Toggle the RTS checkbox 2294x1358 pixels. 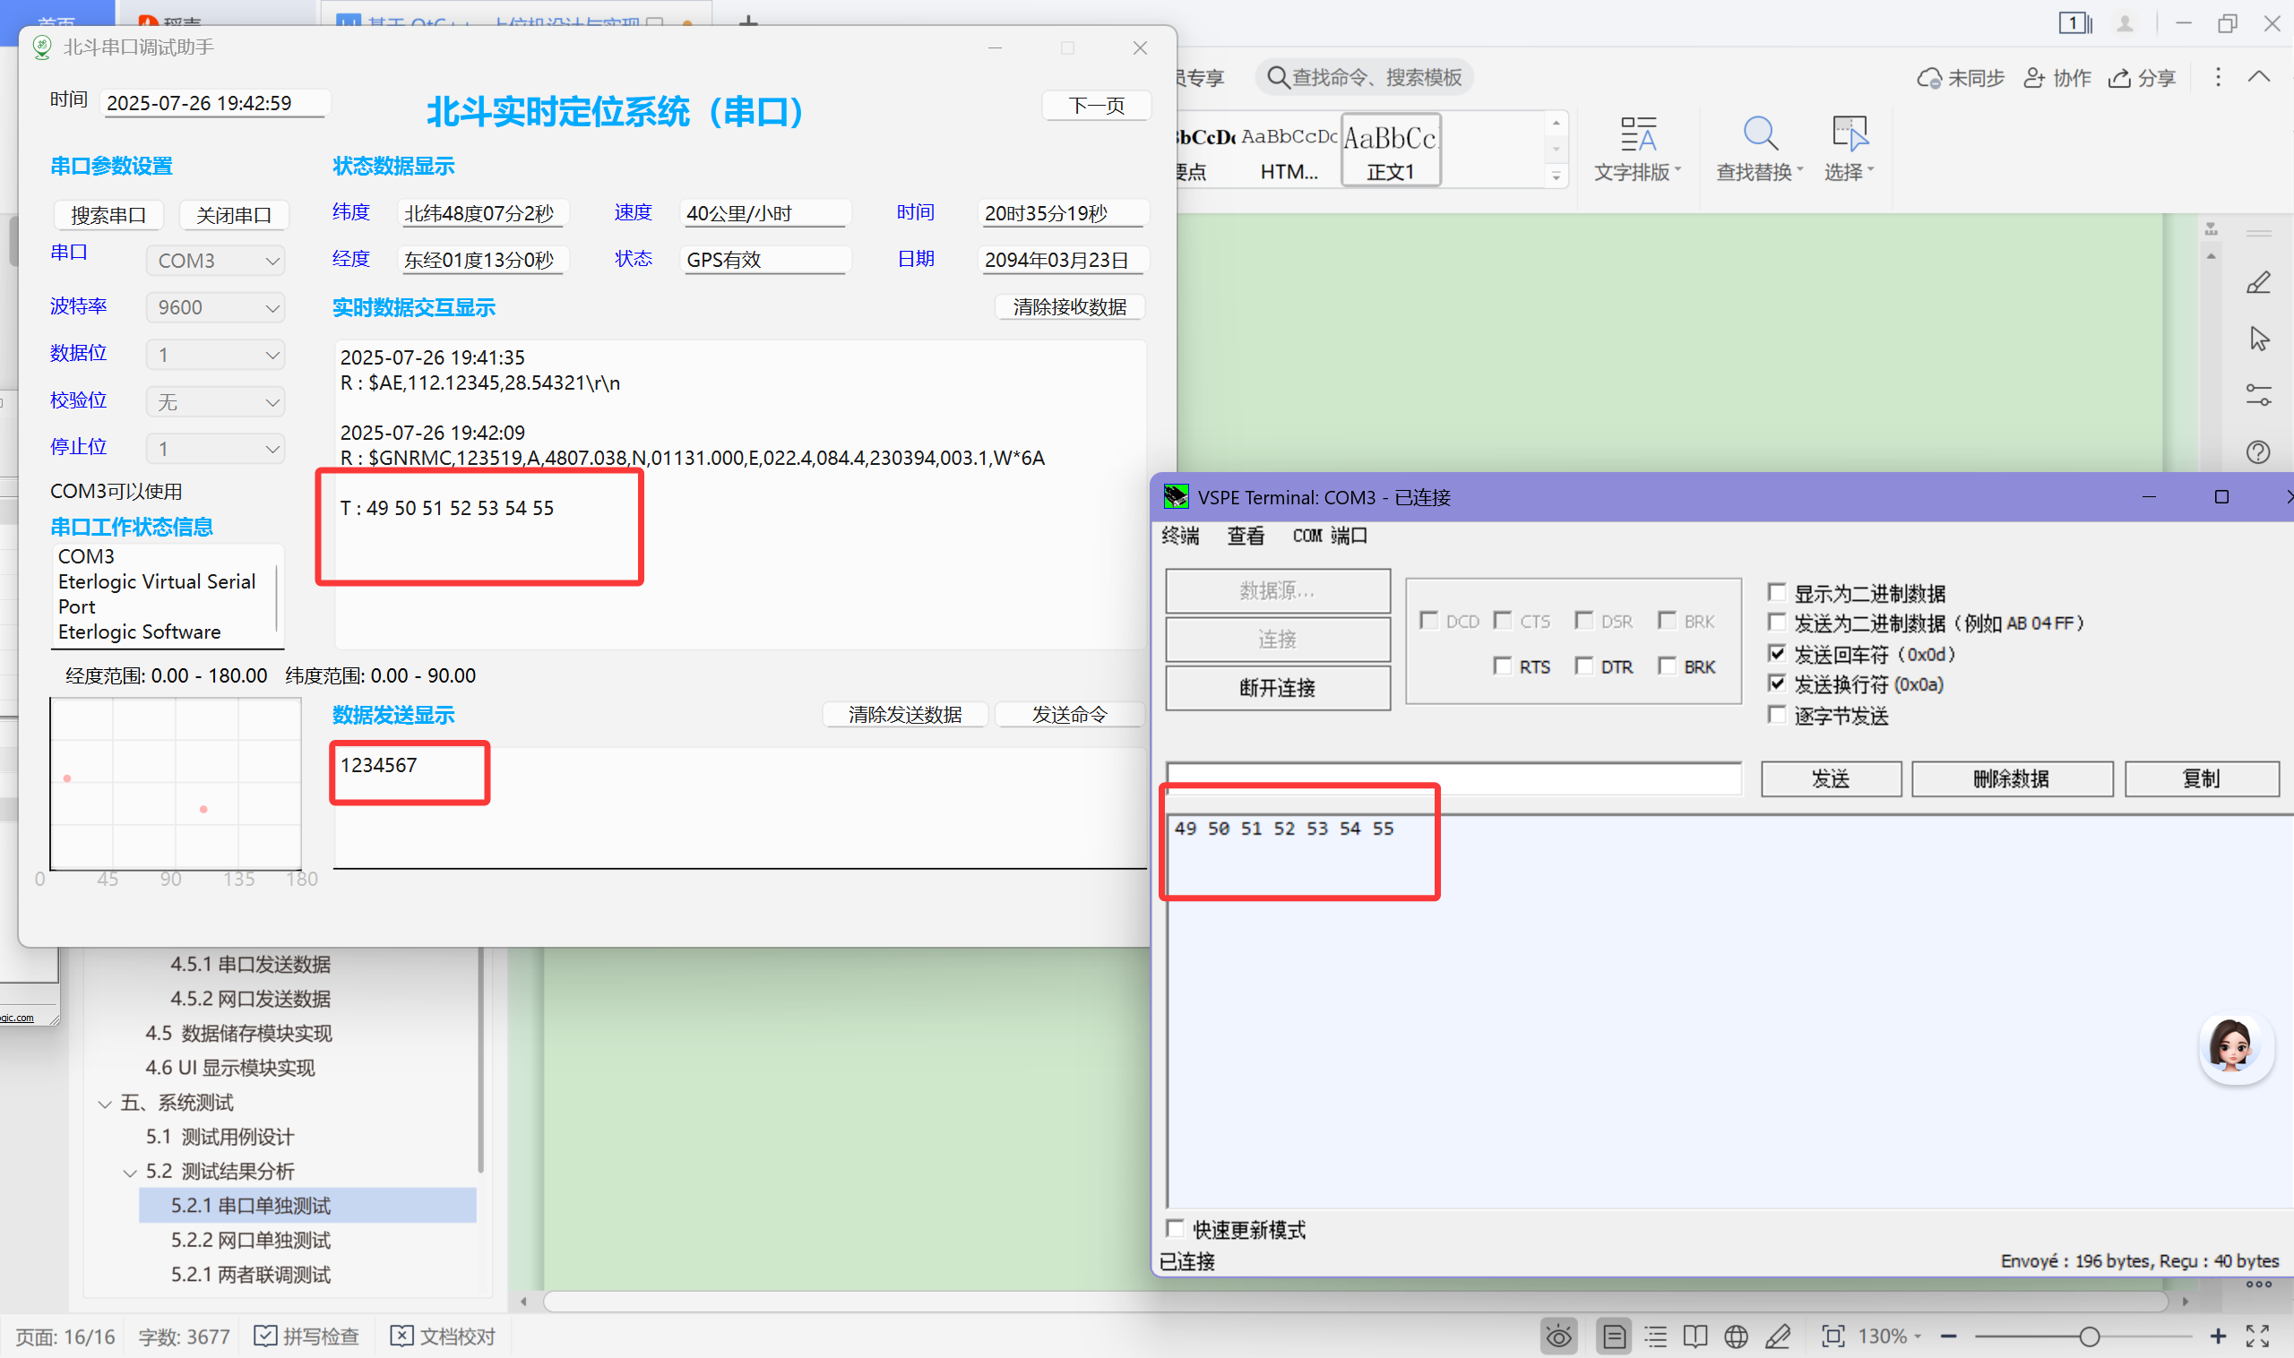click(x=1502, y=666)
